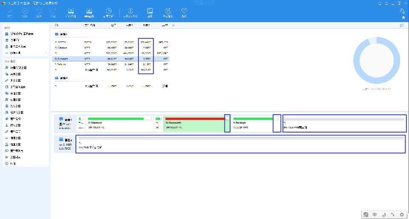Select the unallocated block on Disk 1 map
Screen dimensions: 409x219
(x=344, y=124)
